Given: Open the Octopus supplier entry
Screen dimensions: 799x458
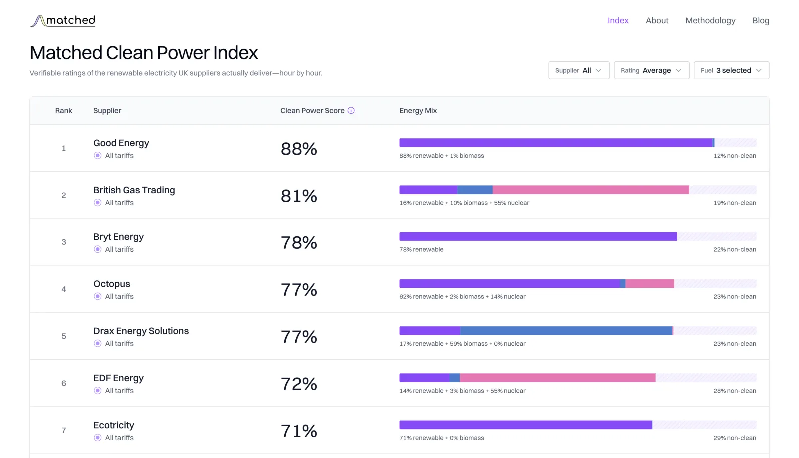Looking at the screenshot, I should point(112,284).
